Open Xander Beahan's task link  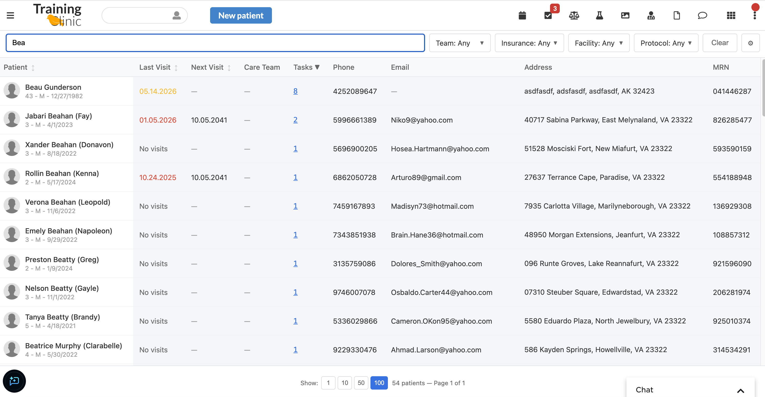(295, 149)
